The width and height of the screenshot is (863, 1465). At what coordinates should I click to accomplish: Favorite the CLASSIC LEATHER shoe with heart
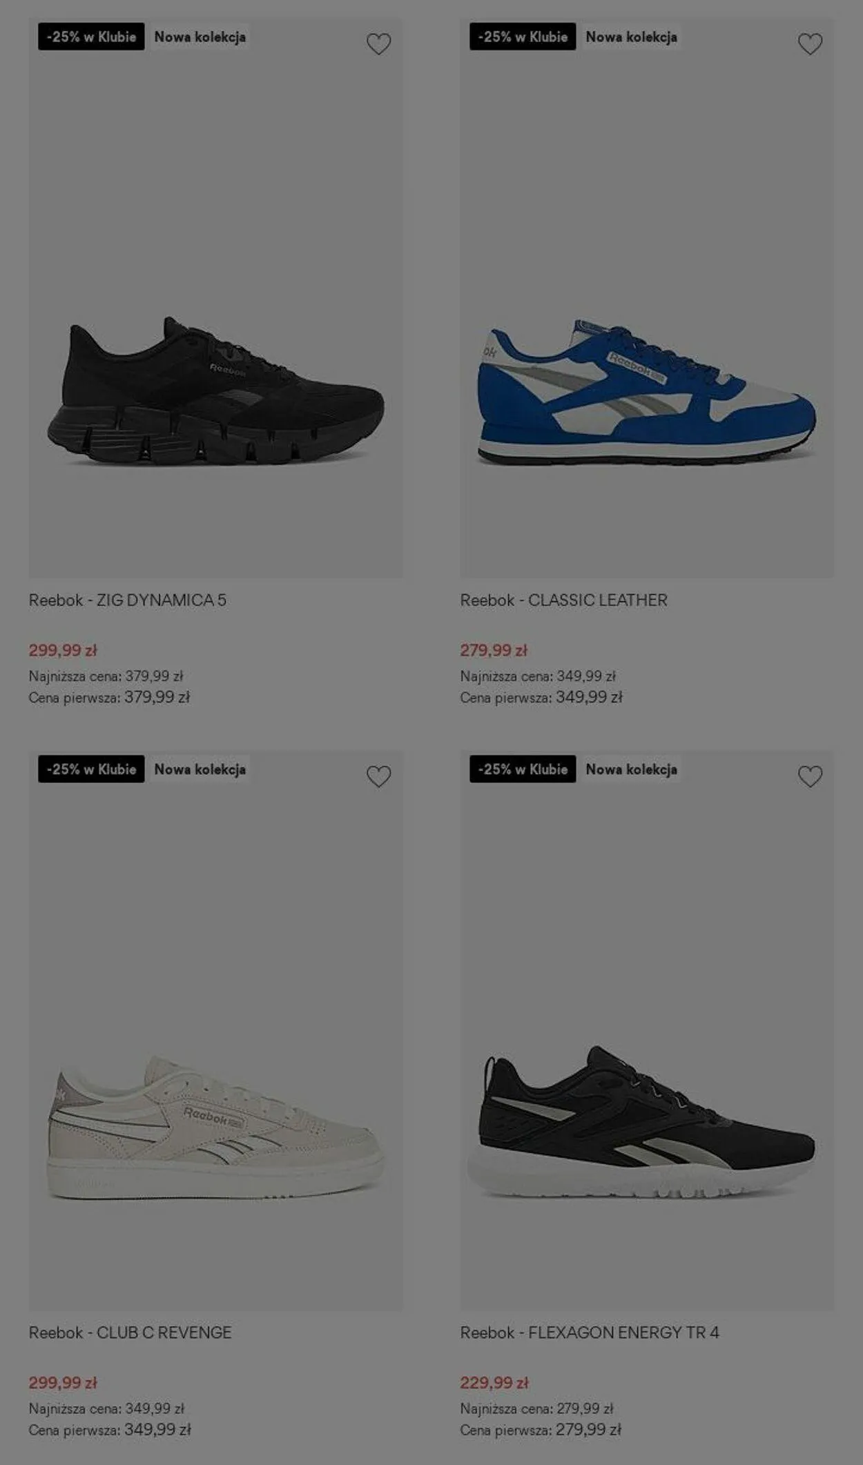pyautogui.click(x=810, y=44)
